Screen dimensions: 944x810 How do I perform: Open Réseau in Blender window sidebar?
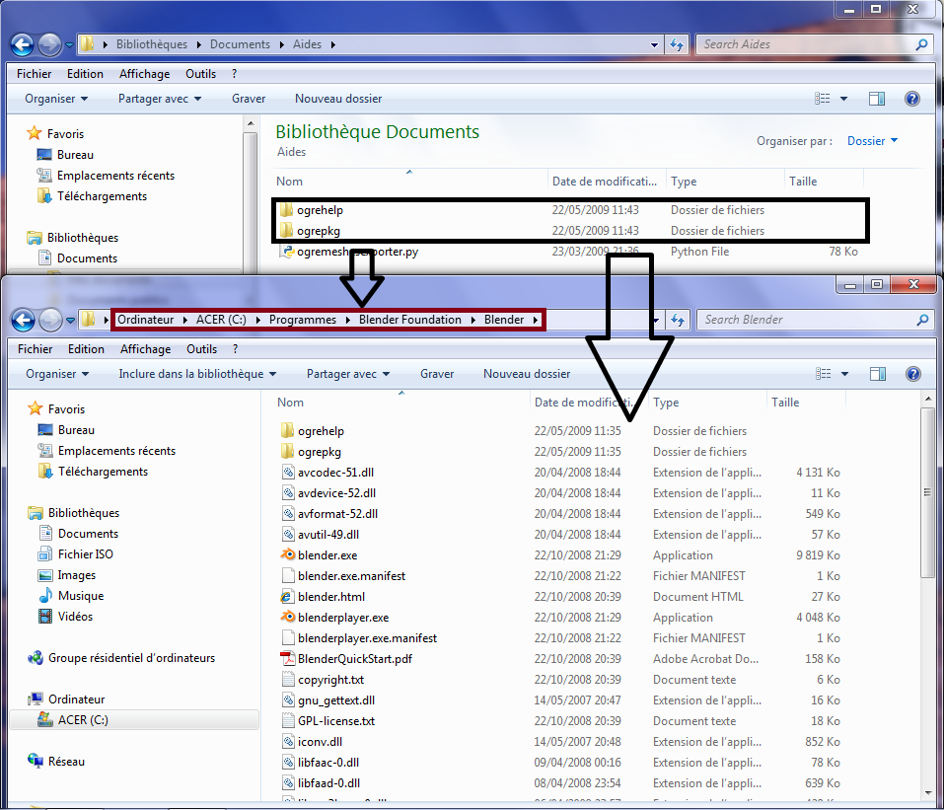click(66, 762)
